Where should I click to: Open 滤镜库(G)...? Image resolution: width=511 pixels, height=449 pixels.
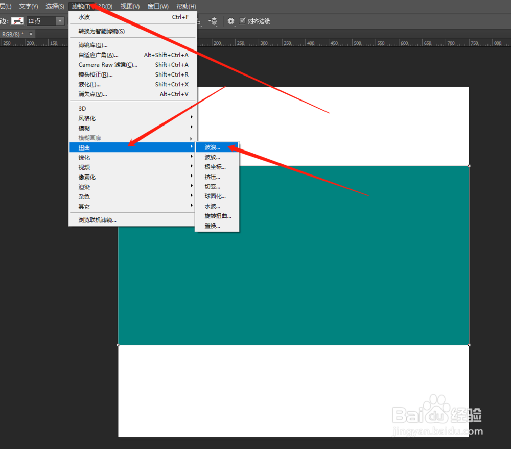pyautogui.click(x=133, y=45)
